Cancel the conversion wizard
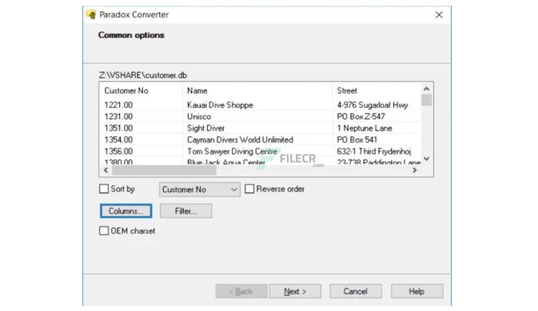 [x=355, y=291]
